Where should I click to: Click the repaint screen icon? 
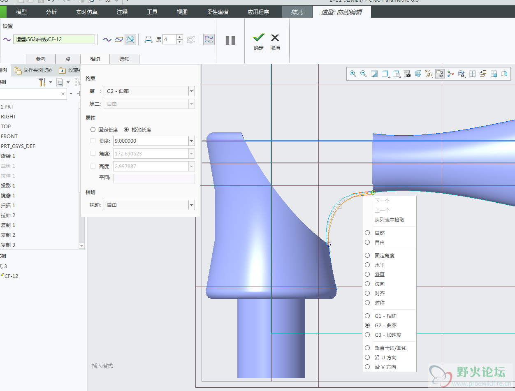(374, 74)
